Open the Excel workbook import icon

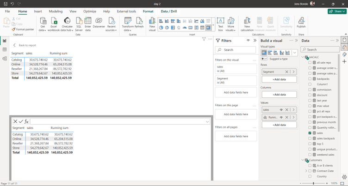point(54,21)
